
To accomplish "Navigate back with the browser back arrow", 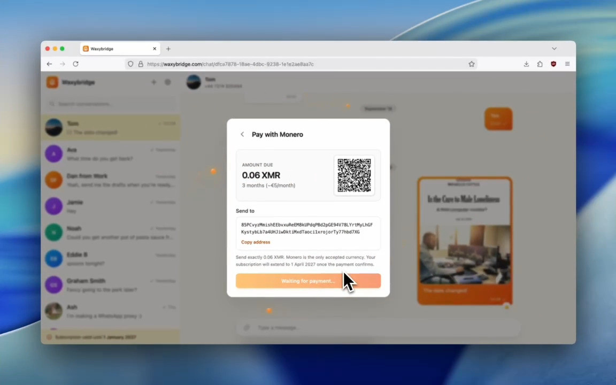I will click(x=49, y=64).
